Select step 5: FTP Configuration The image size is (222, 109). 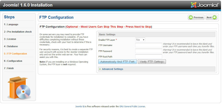point(16,54)
